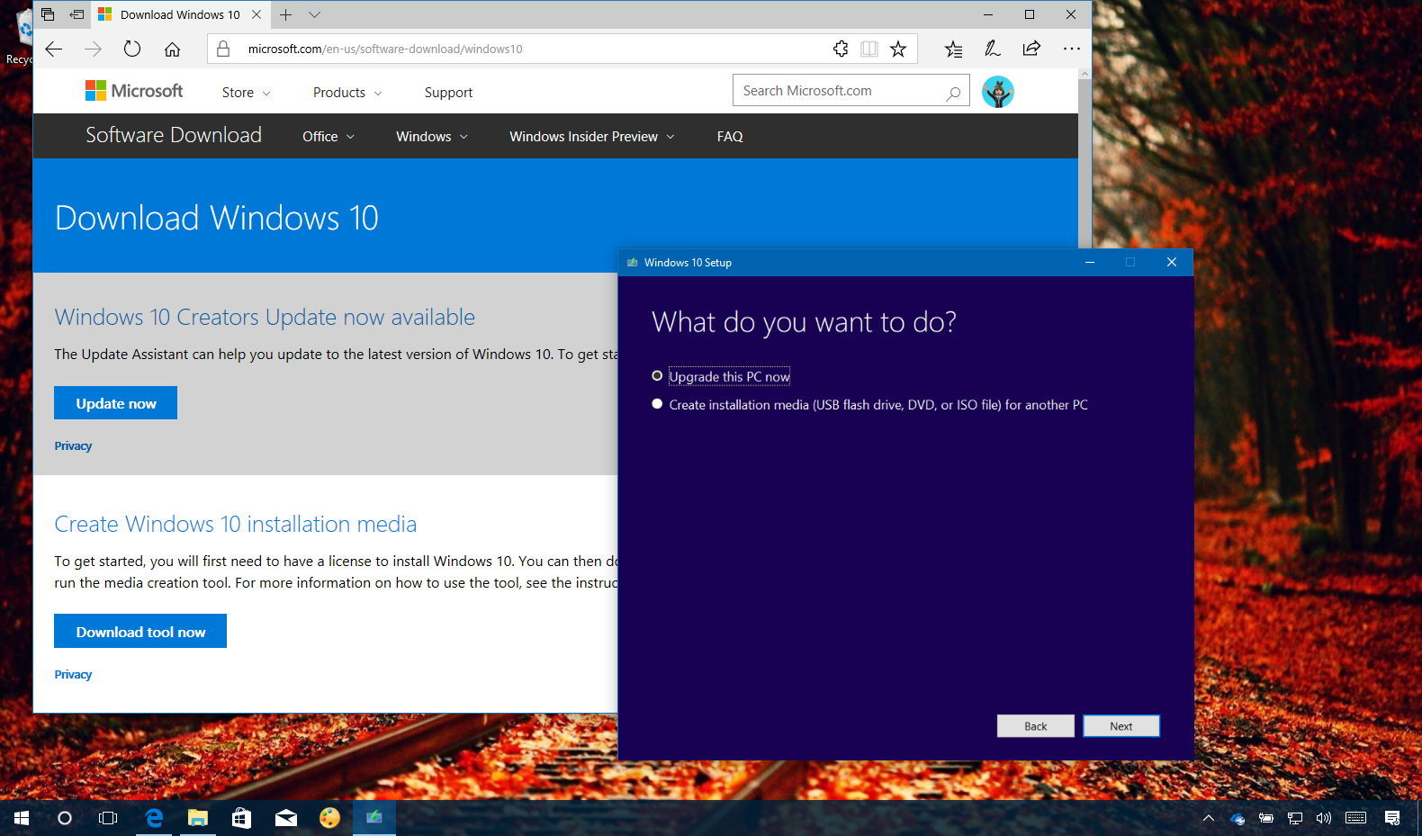Viewport: 1422px width, 836px height.
Task: Add page to favorites star
Action: coord(898,49)
